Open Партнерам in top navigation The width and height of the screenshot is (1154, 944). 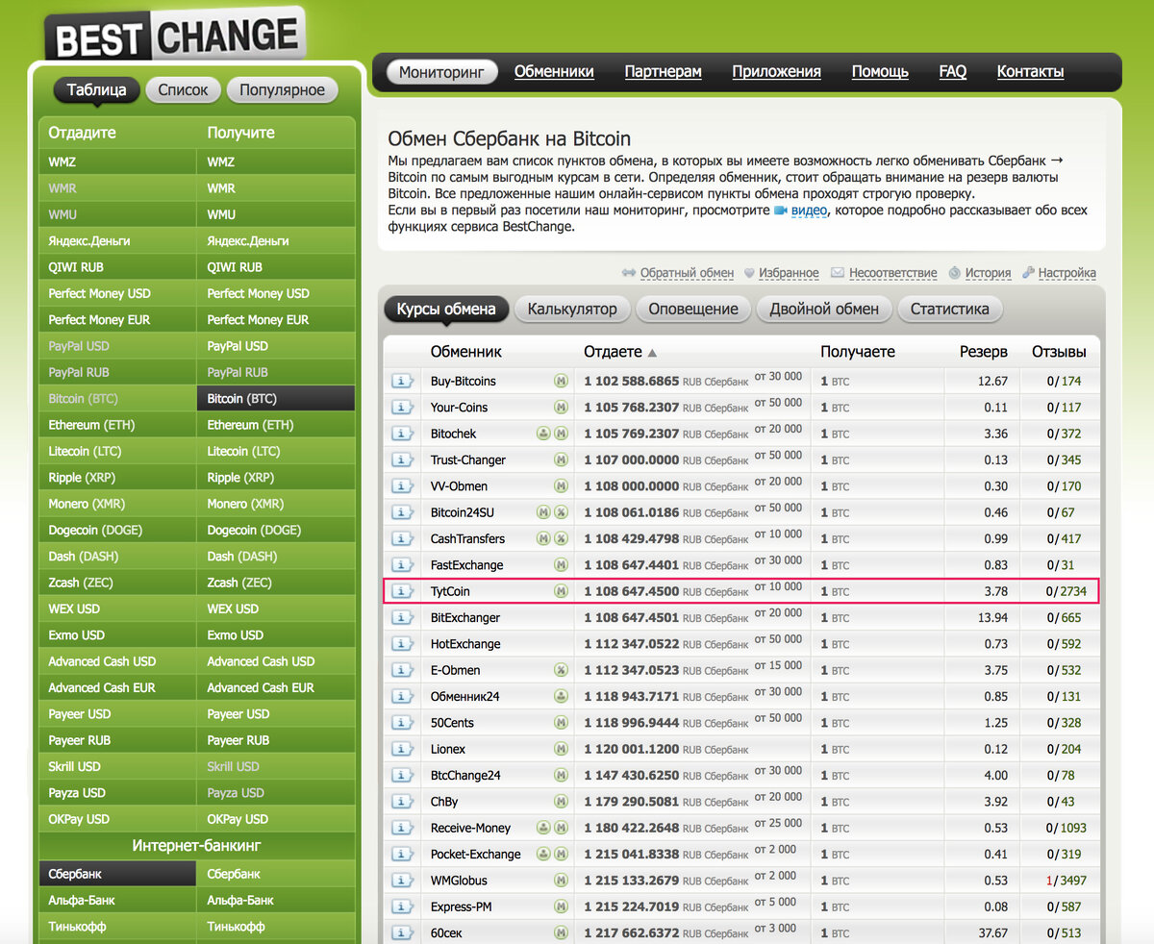(663, 72)
